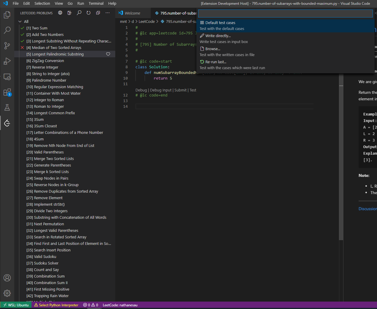Click the search problem magnifier icon
This screenshot has width=377, height=309.
tap(79, 13)
